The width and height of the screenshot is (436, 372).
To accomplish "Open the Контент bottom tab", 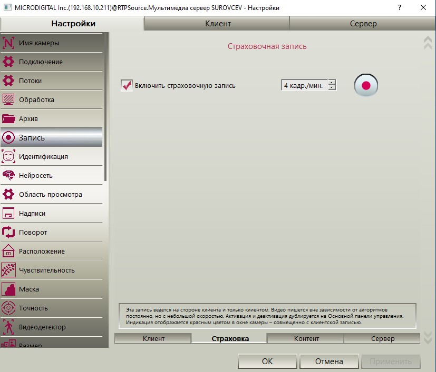I will pyautogui.click(x=306, y=338).
